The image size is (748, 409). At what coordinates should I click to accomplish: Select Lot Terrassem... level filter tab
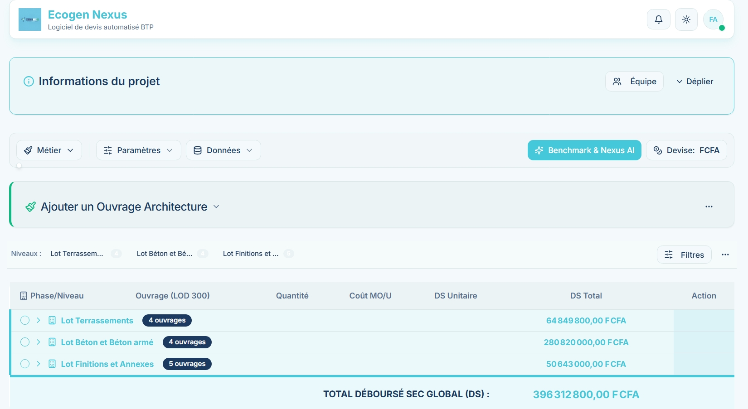pyautogui.click(x=77, y=254)
